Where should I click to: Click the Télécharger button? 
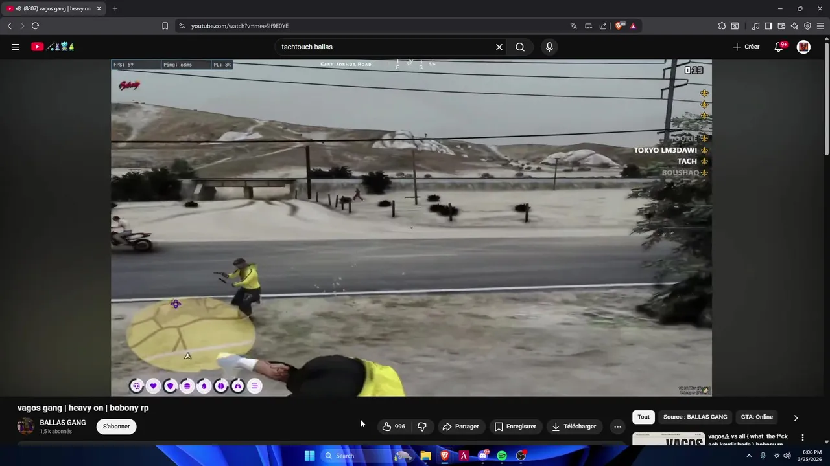[574, 426]
